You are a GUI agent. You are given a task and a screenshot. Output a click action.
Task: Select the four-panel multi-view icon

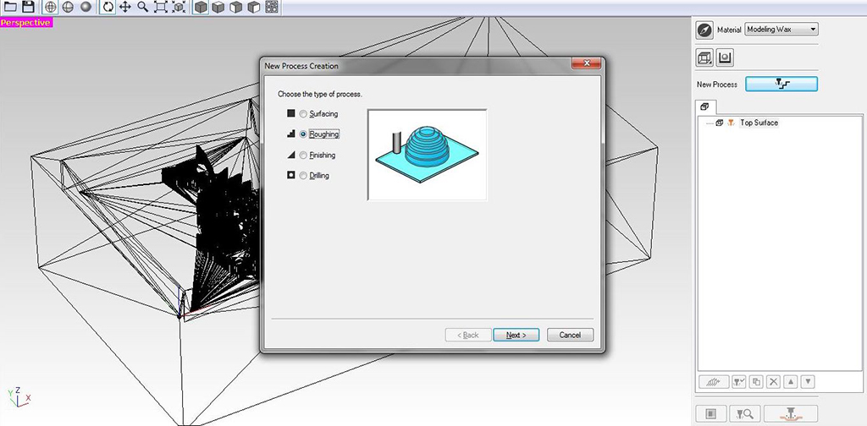[x=272, y=7]
